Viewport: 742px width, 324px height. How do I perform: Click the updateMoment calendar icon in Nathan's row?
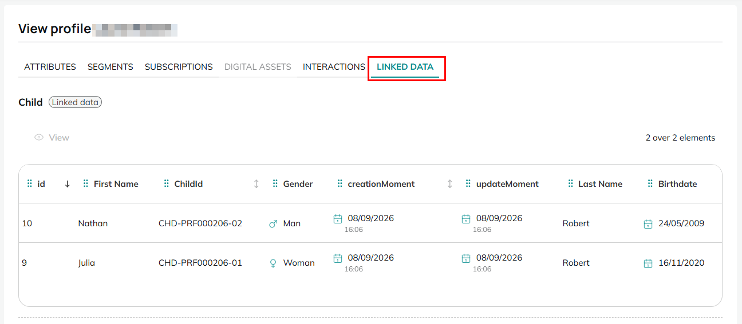[x=466, y=219]
